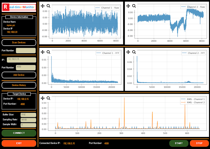Select pan tool on Channel 2 Raw plot
The image size is (210, 149).
128,6
